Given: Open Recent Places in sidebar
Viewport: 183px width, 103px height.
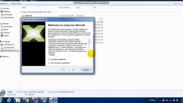Looking at the screenshot, I should 9,18.
